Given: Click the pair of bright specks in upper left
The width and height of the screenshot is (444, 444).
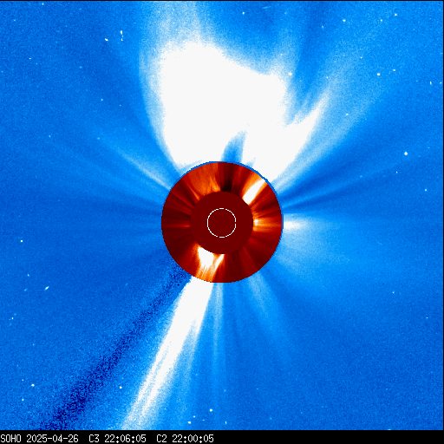Looking at the screenshot, I should click(114, 36).
